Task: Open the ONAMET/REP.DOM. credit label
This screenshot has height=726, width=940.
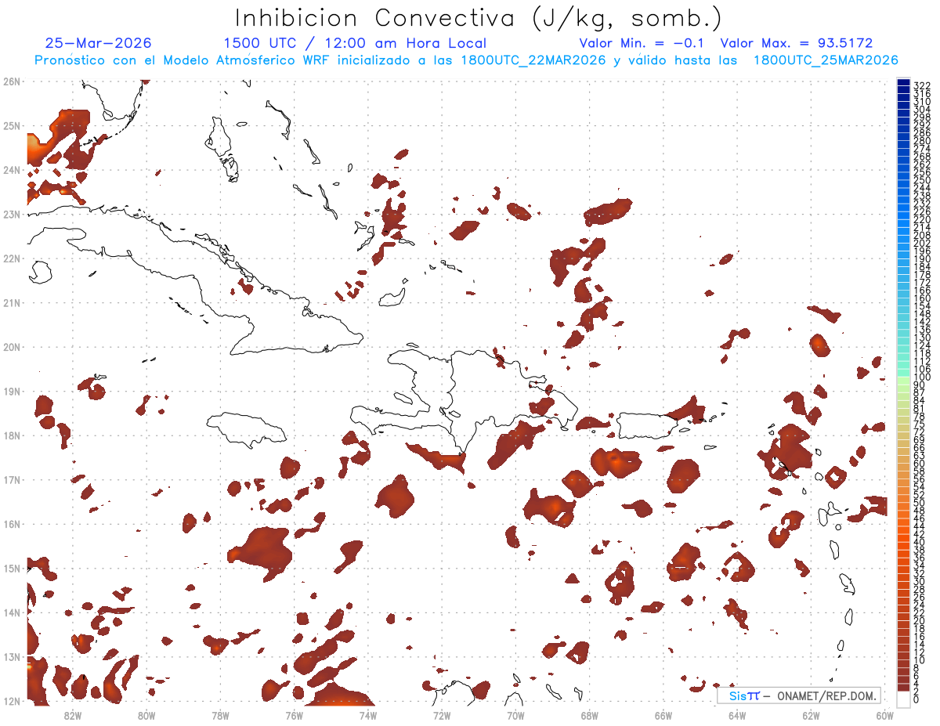Action: [824, 695]
